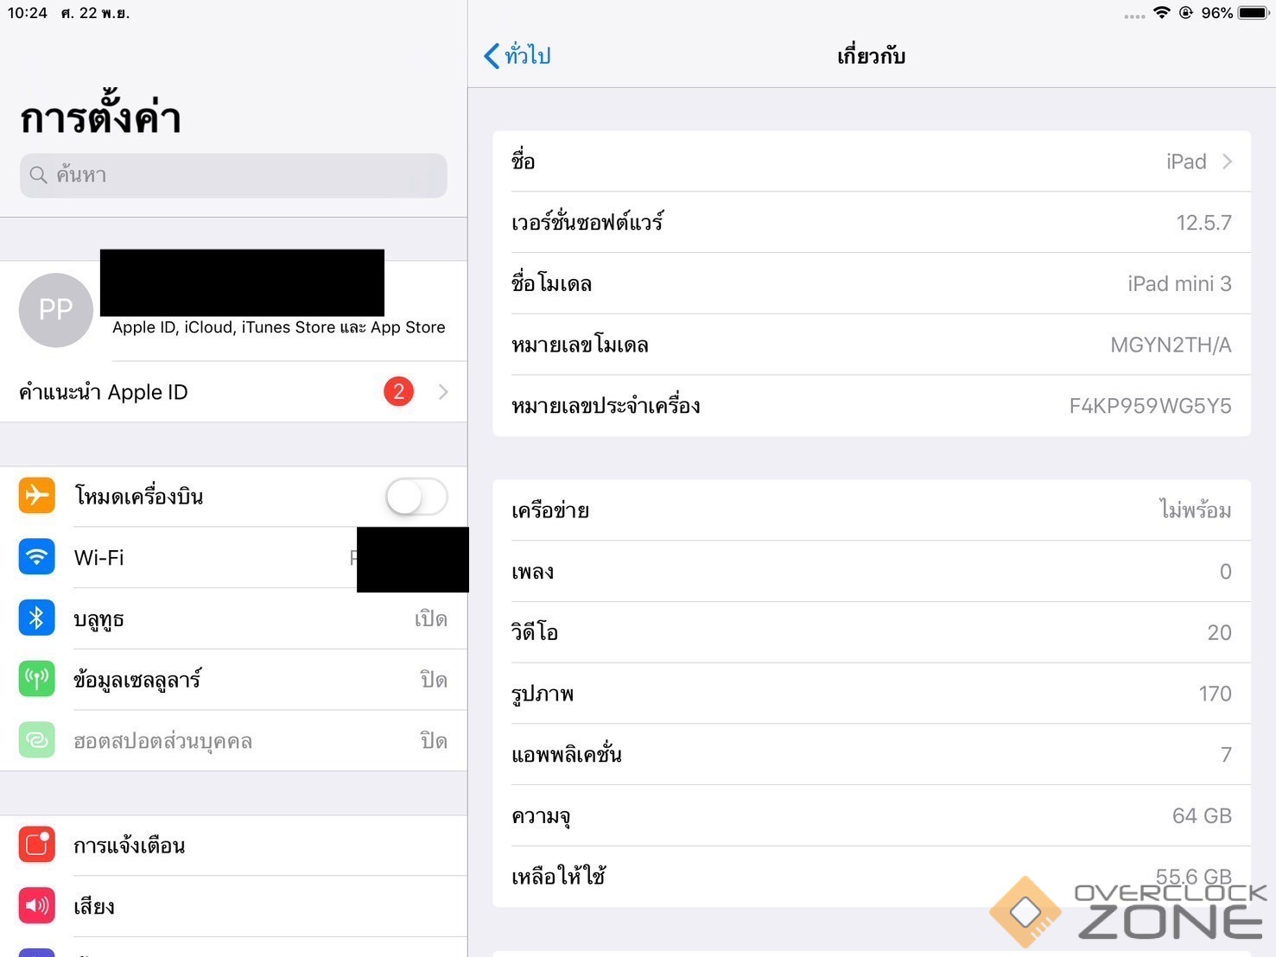Tap Bluetooth status เปิด value
This screenshot has width=1276, height=957.
[x=431, y=618]
